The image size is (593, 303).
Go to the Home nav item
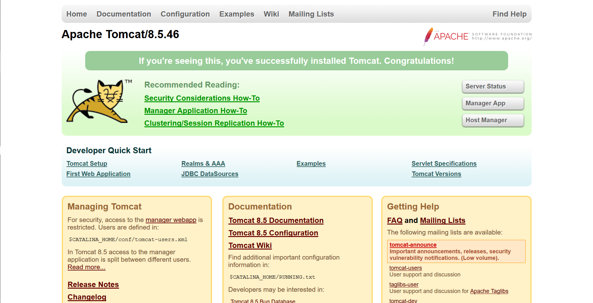click(77, 14)
